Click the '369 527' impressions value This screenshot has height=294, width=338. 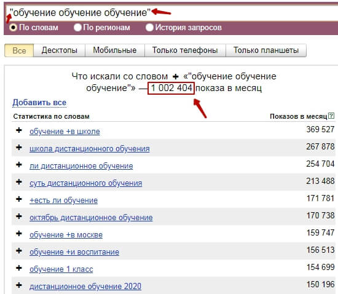tap(320, 129)
